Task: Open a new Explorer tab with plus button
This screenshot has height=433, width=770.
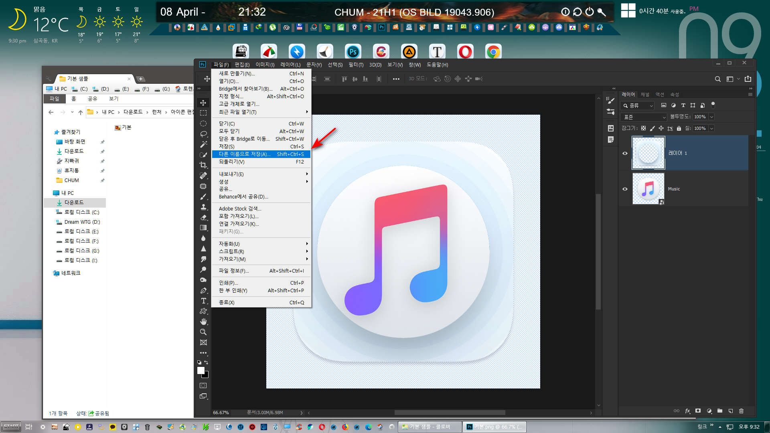Action: [x=140, y=79]
